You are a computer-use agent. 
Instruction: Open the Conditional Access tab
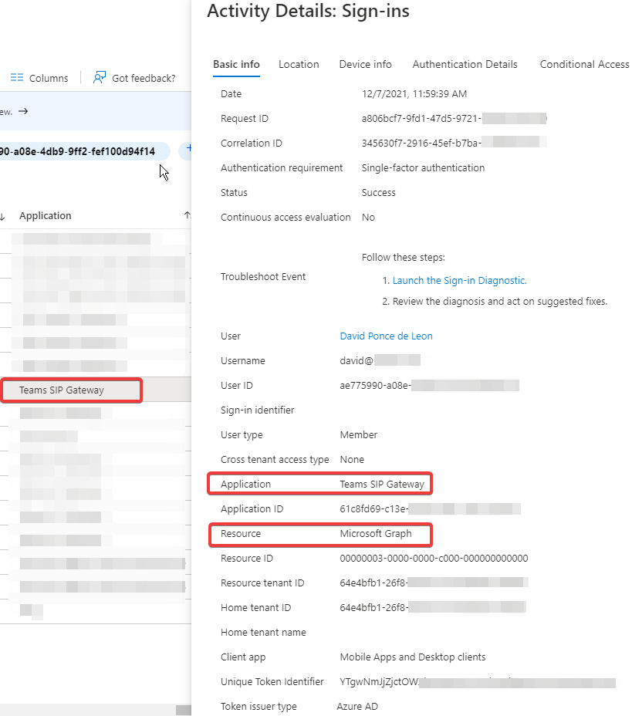(584, 65)
